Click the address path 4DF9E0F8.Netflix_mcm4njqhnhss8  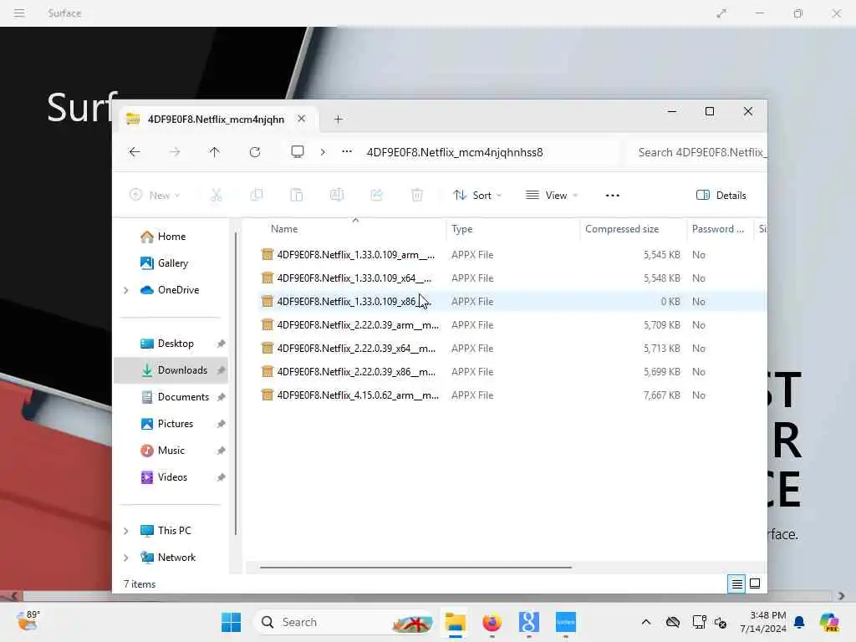pyautogui.click(x=455, y=152)
